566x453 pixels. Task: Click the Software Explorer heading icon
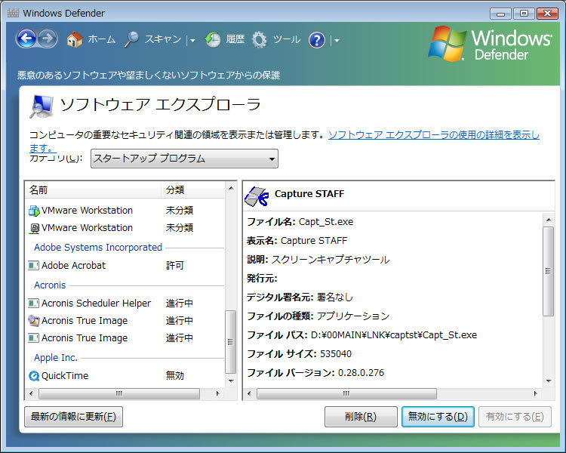(42, 106)
